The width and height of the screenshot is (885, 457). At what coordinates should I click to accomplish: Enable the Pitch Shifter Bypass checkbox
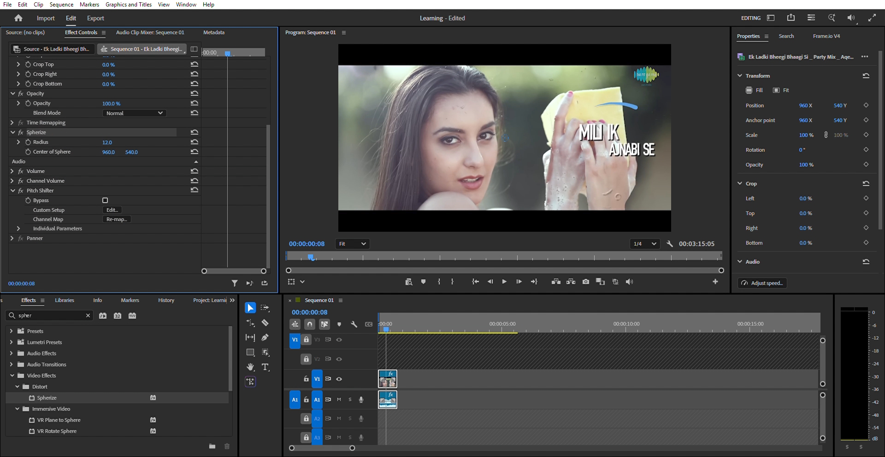tap(105, 200)
